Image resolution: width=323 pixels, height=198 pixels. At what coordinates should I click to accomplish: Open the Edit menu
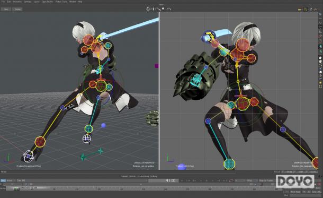point(9,2)
